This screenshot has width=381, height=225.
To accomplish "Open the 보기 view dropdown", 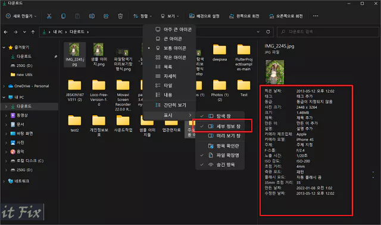I will tap(170, 16).
